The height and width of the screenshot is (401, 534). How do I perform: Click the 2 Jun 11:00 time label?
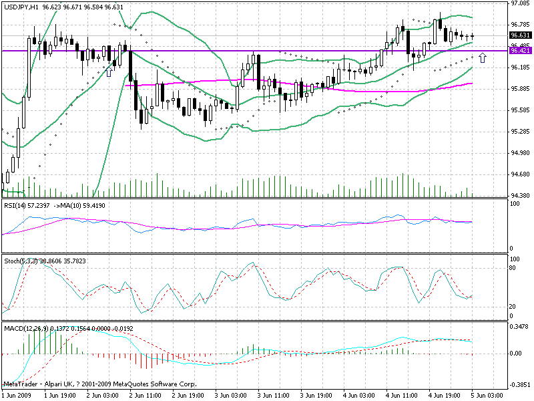[x=145, y=396]
